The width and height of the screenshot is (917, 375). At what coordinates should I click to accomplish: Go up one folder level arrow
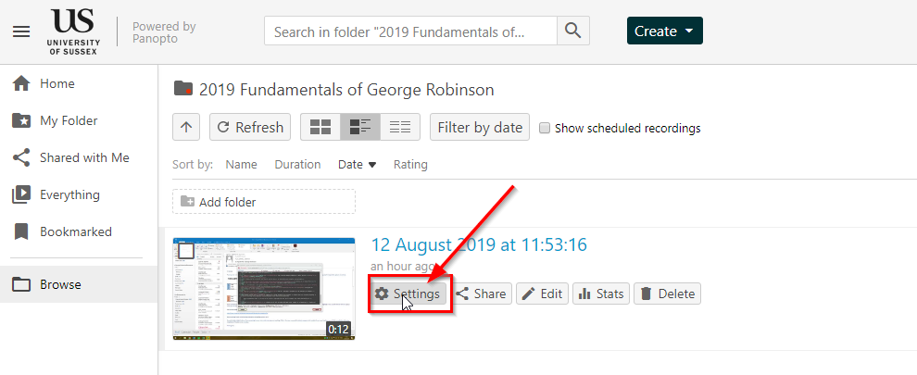186,127
